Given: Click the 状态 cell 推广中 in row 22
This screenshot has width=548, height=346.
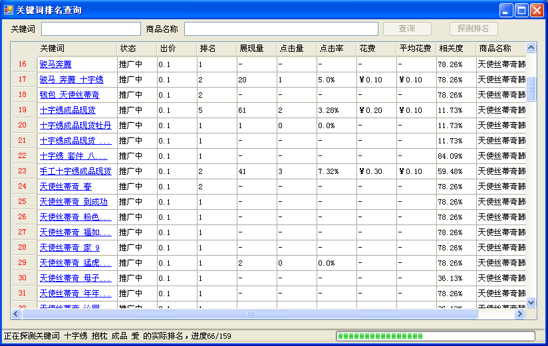Looking at the screenshot, I should coord(137,156).
